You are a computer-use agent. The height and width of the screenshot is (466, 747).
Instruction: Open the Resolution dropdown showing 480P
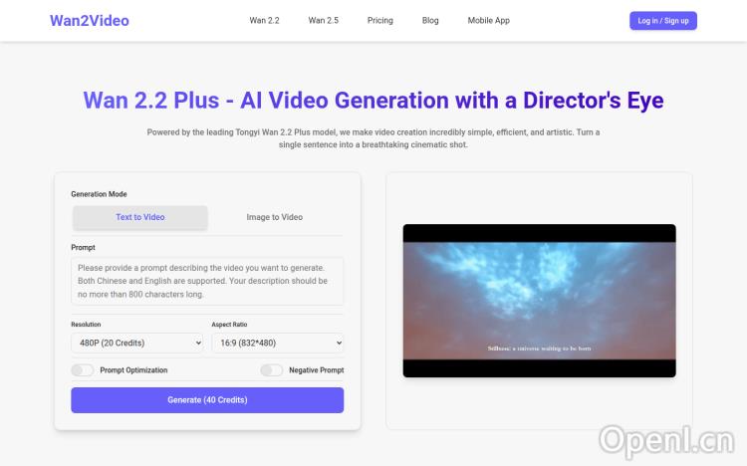137,343
